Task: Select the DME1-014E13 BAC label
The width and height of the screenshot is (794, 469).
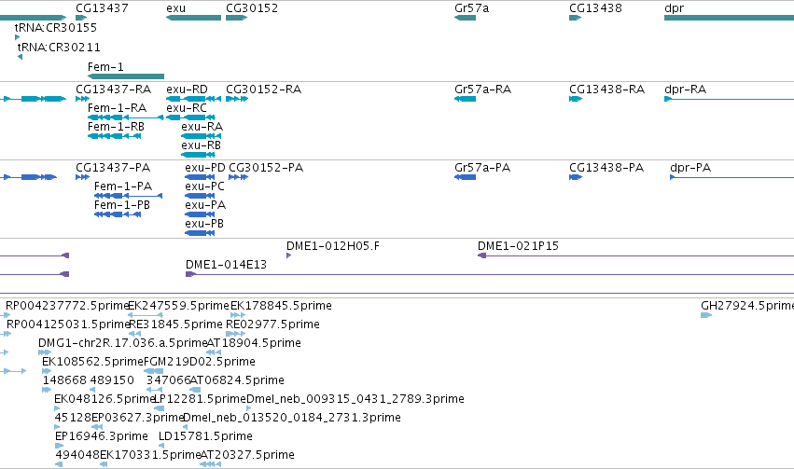Action: (226, 265)
